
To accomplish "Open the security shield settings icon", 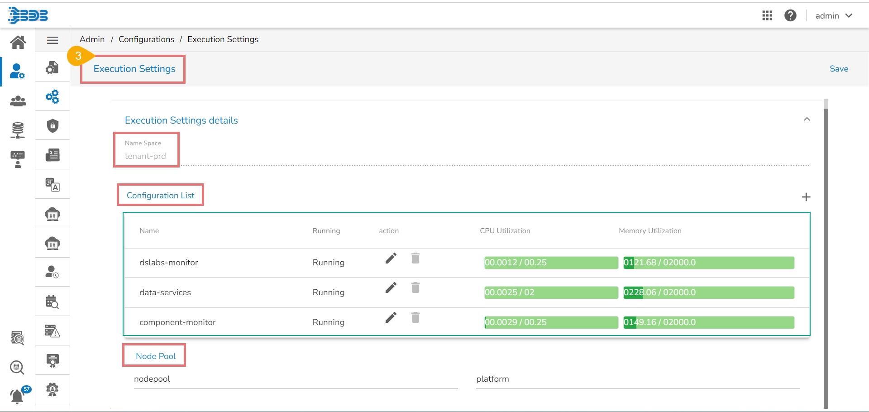I will (53, 126).
